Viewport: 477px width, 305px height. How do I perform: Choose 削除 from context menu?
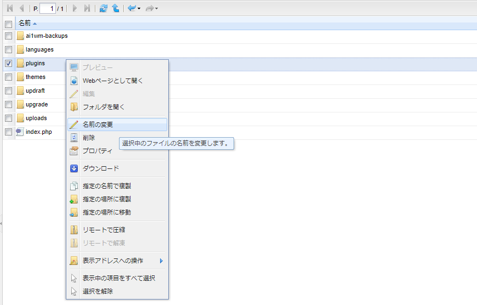pyautogui.click(x=117, y=138)
